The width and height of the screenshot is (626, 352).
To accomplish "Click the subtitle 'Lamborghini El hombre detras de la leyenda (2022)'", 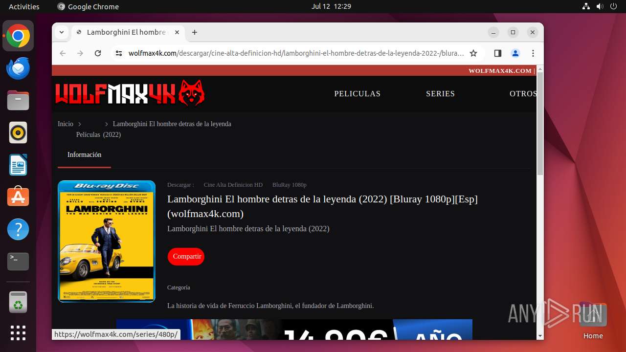I will click(x=248, y=229).
